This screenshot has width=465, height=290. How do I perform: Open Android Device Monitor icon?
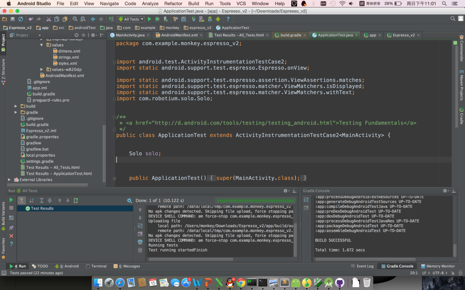tap(218, 19)
